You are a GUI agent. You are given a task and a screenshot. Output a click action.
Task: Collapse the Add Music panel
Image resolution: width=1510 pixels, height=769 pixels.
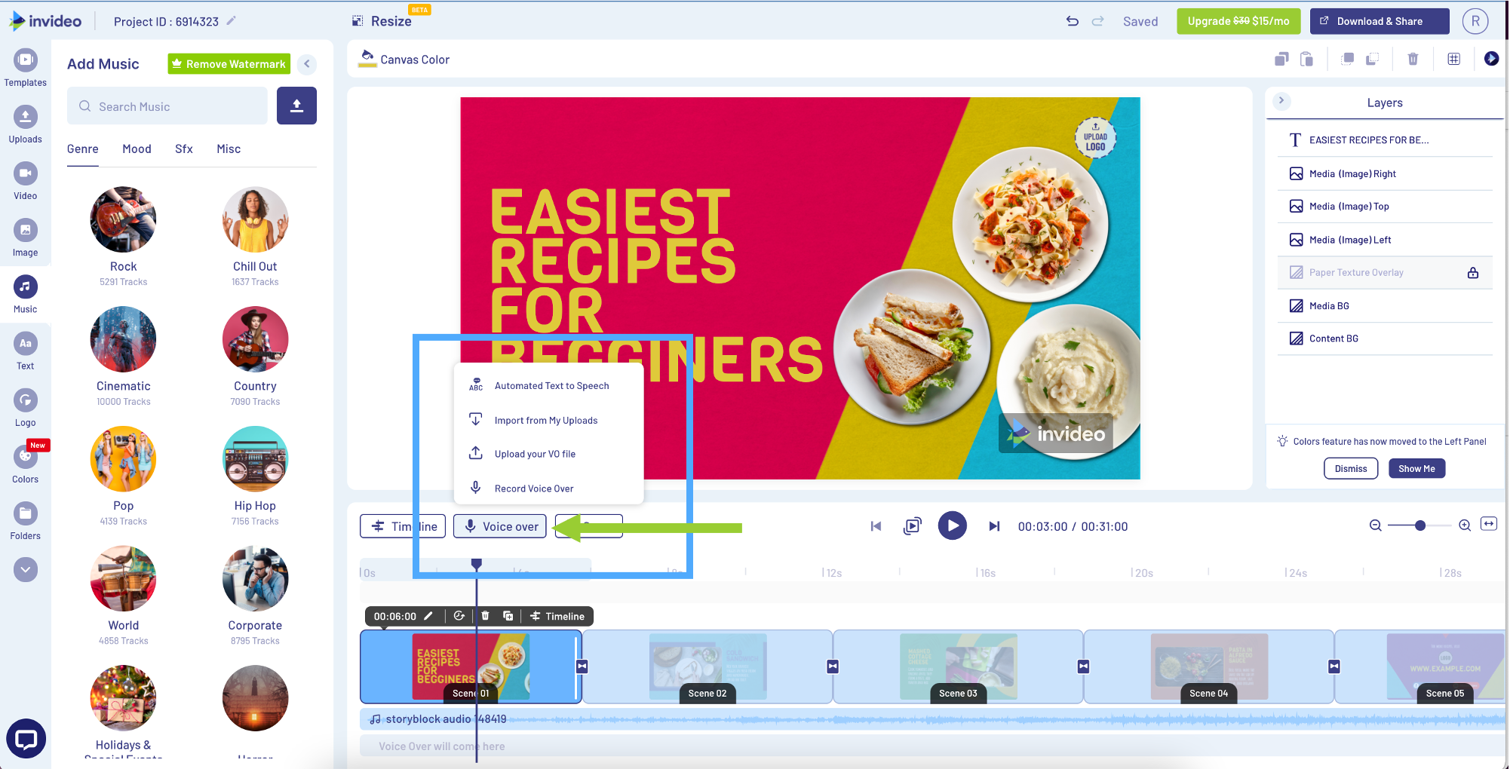pos(307,64)
